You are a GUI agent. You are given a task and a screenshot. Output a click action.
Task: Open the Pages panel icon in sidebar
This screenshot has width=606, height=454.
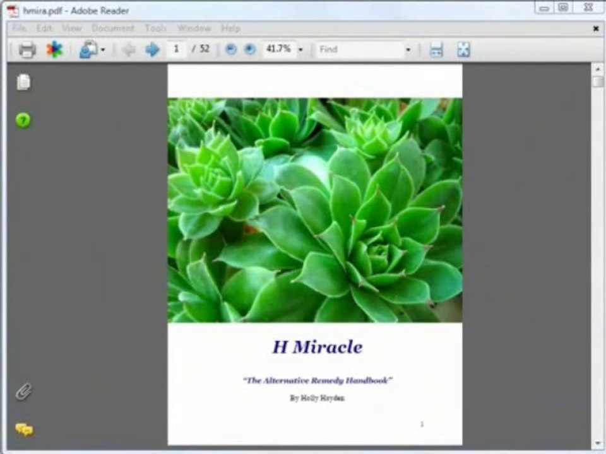tap(23, 82)
